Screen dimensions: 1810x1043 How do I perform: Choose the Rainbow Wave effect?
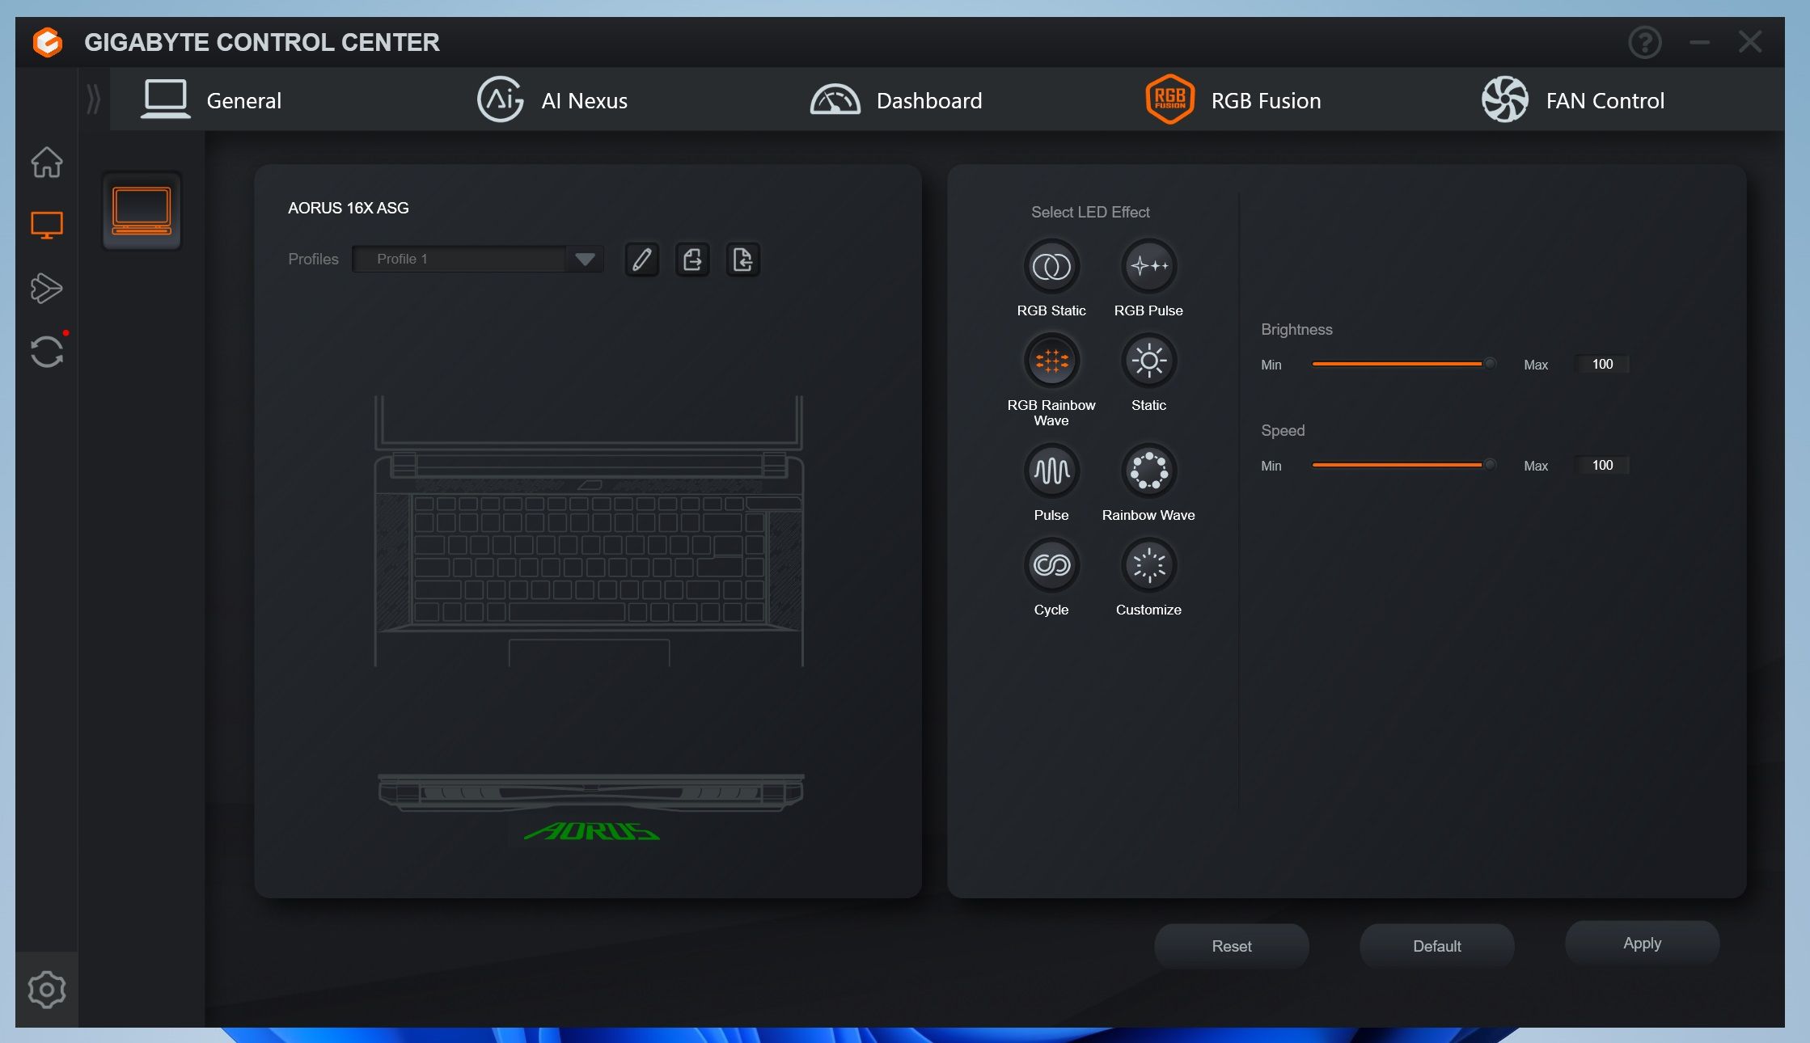coord(1148,471)
